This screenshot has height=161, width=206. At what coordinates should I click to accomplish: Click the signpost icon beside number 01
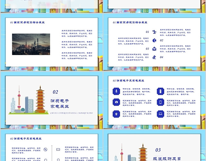point(154,32)
